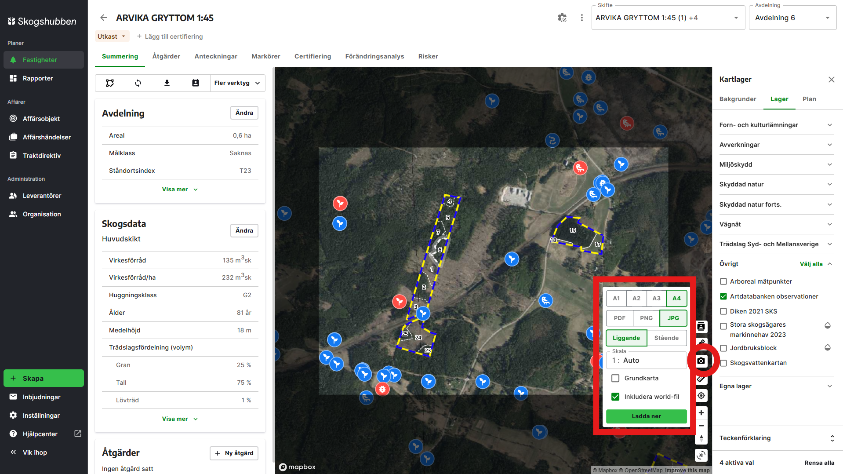Adjust opacity icon for Jordbruksblock layer
The height and width of the screenshot is (474, 843).
click(x=828, y=347)
